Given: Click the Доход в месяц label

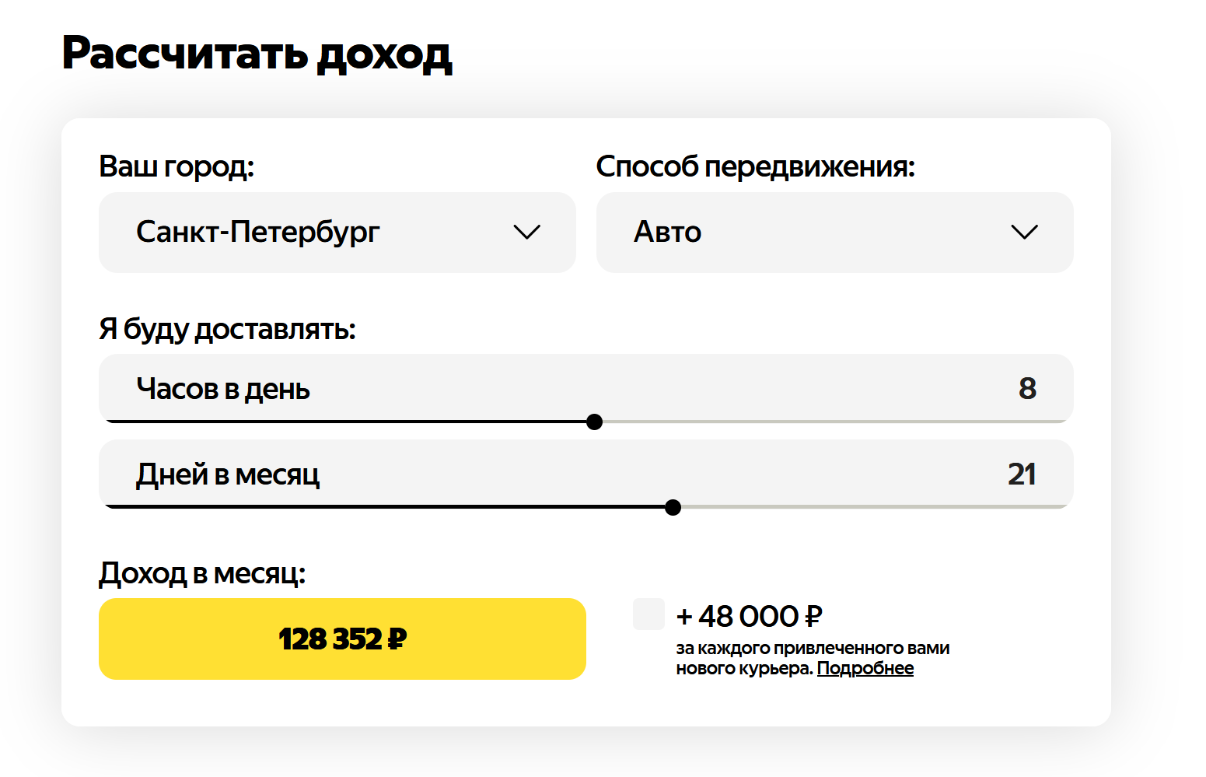Looking at the screenshot, I should [x=202, y=574].
